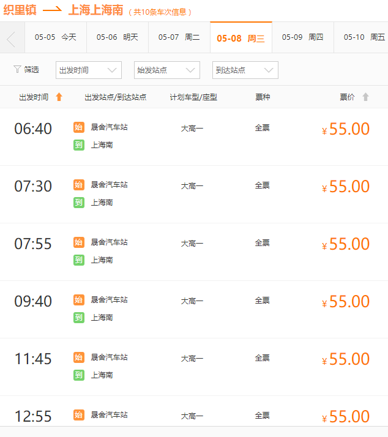Viewport: 388px width, 437px height.
Task: Select the 07:30 departure time
Action: pyautogui.click(x=33, y=186)
